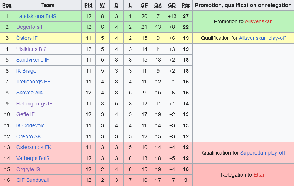This screenshot has width=295, height=187.
Task: Open Helsingborgs IF link
Action: [34, 104]
